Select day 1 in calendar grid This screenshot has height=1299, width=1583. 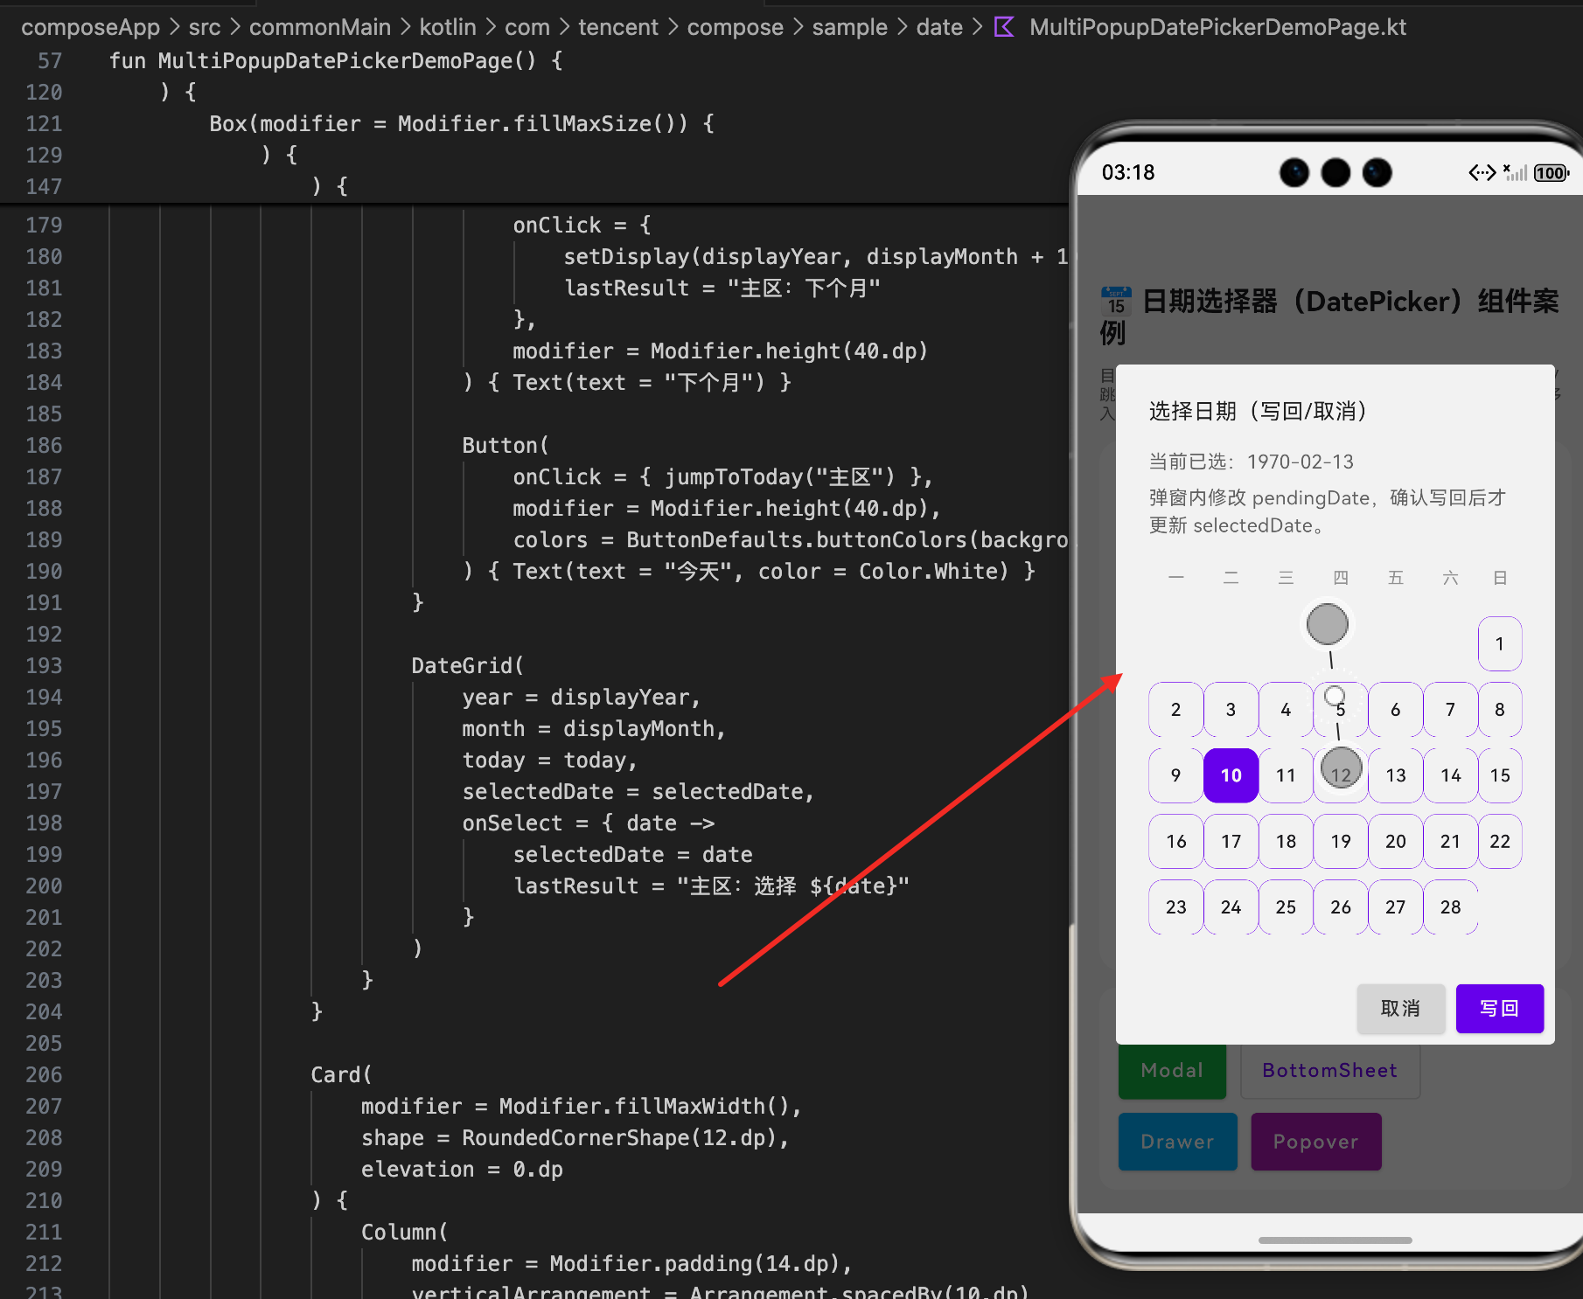pyautogui.click(x=1500, y=643)
